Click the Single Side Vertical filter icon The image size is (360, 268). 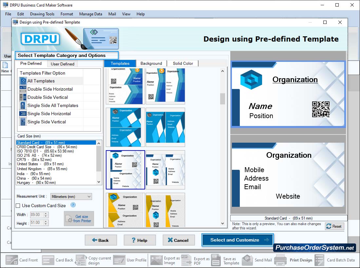click(x=23, y=122)
